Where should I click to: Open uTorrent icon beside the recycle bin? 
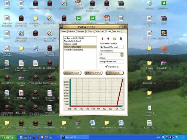164,5
